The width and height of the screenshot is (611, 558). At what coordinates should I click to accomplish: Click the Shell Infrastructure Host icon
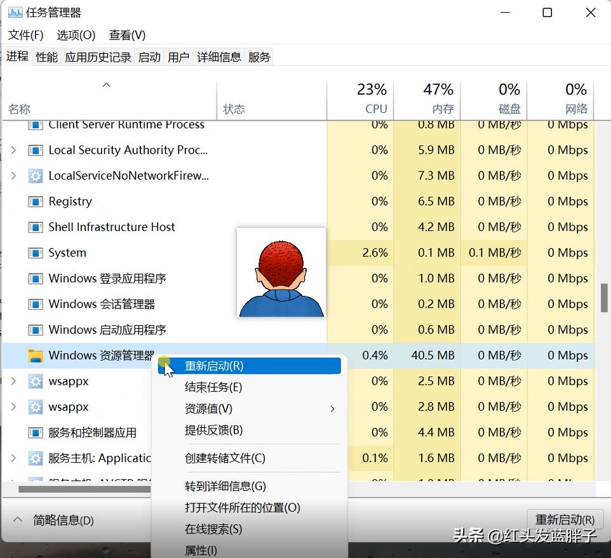pos(36,227)
